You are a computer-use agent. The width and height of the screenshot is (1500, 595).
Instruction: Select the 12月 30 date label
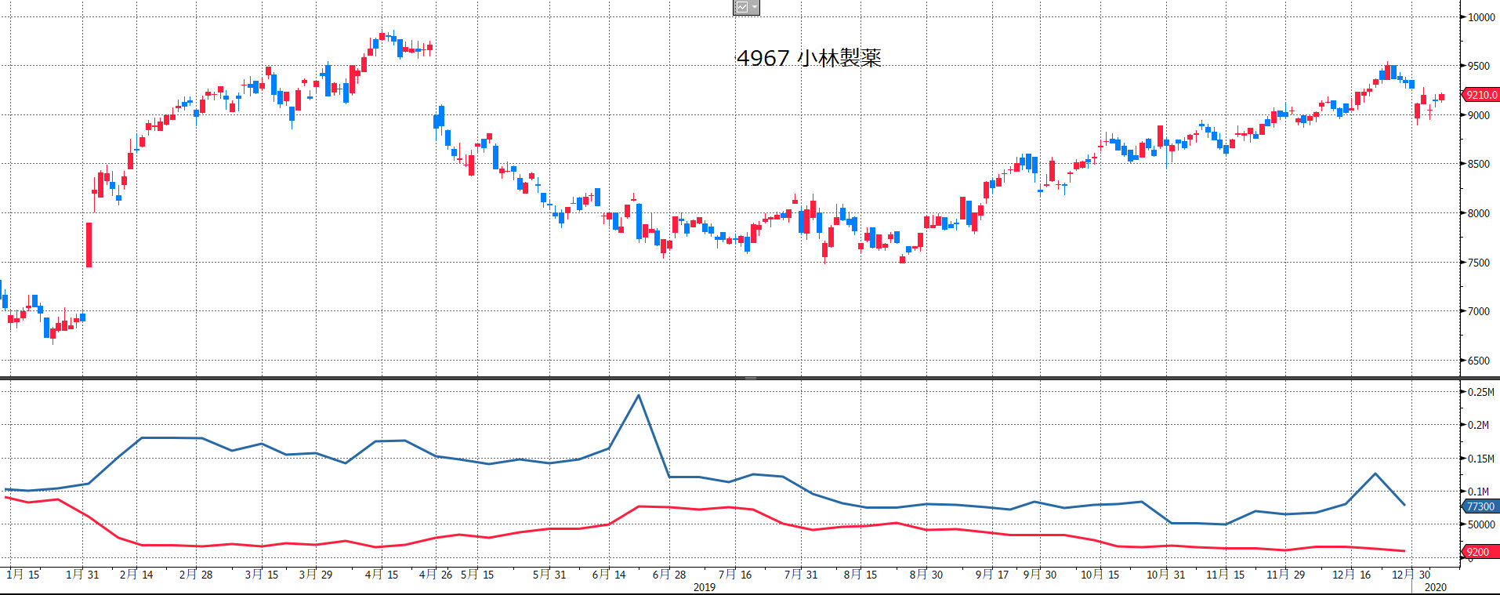pos(1411,575)
